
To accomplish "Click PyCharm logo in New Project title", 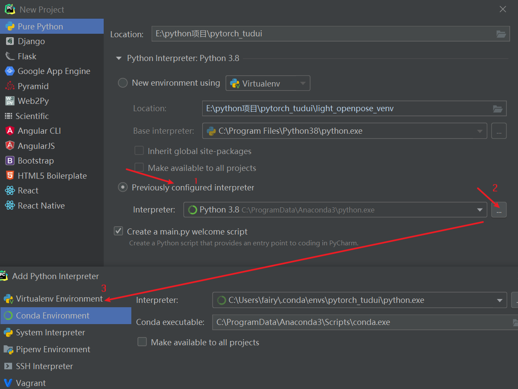I will 10,9.
